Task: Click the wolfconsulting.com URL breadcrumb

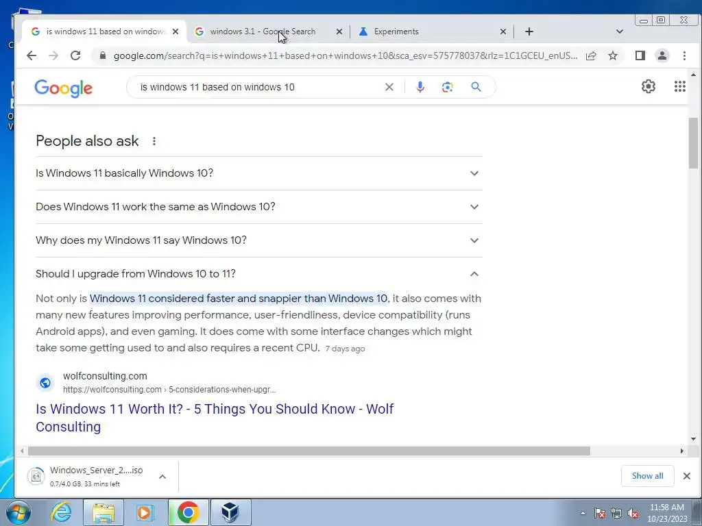Action: [x=169, y=390]
